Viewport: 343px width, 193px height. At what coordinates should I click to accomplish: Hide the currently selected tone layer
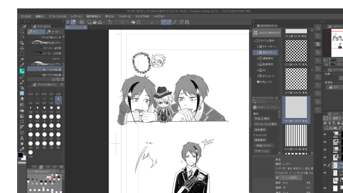(325, 165)
